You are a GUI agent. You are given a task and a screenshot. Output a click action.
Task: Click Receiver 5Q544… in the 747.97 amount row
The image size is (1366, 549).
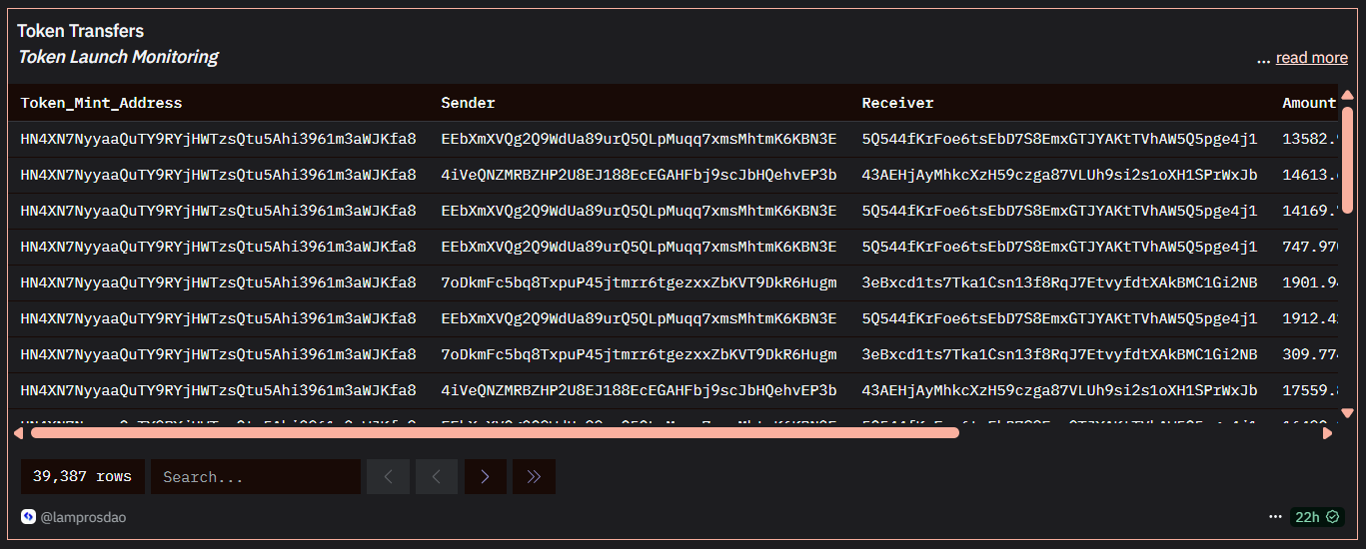tap(1059, 247)
